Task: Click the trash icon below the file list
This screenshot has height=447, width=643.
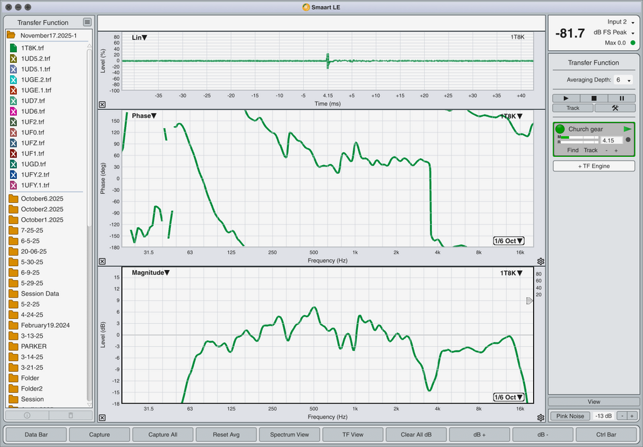Action: tap(70, 415)
